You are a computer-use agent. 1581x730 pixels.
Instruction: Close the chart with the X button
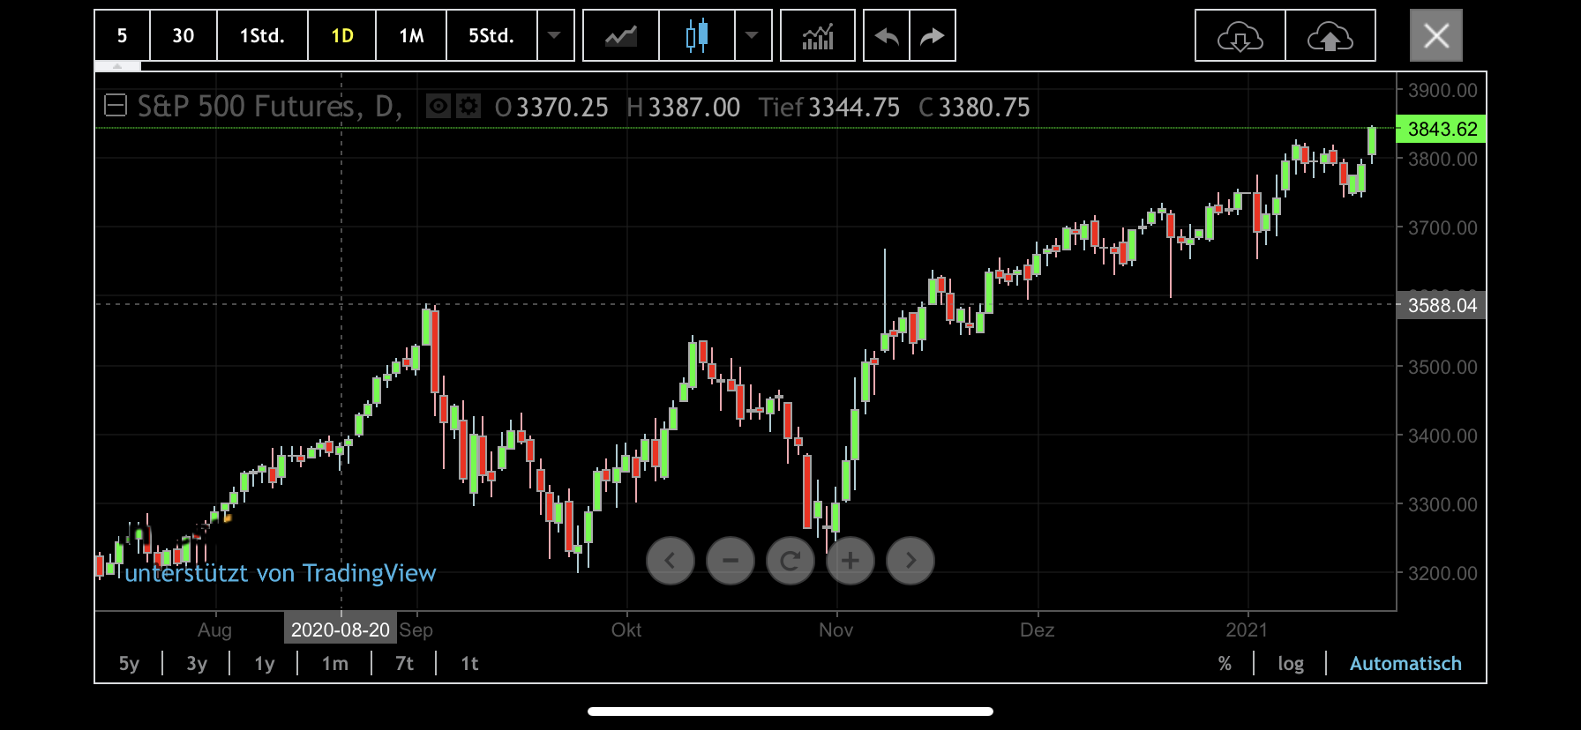point(1436,35)
